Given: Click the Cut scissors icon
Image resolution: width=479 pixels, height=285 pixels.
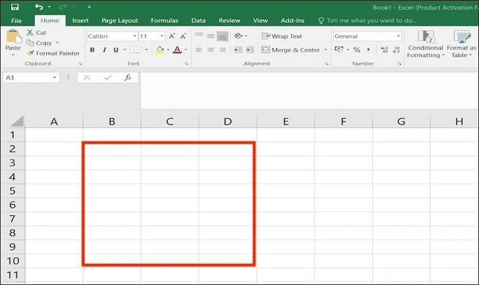Looking at the screenshot, I should (35, 33).
